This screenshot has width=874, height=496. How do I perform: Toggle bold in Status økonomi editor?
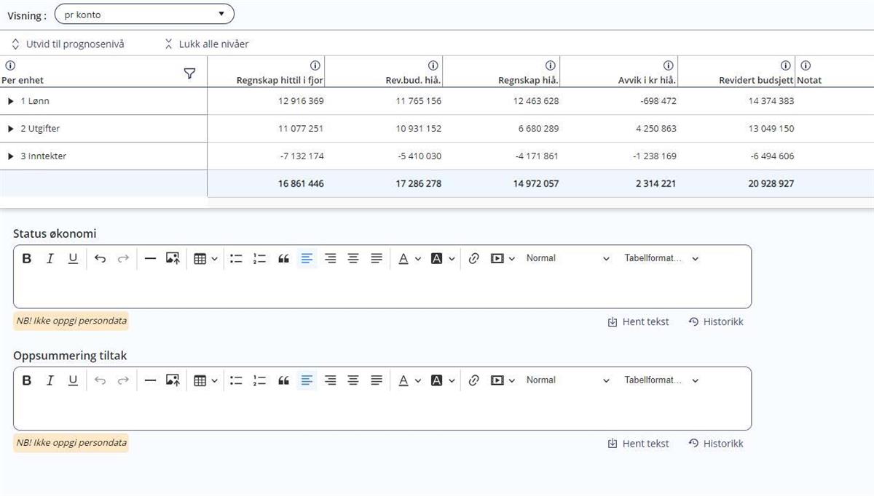click(27, 258)
